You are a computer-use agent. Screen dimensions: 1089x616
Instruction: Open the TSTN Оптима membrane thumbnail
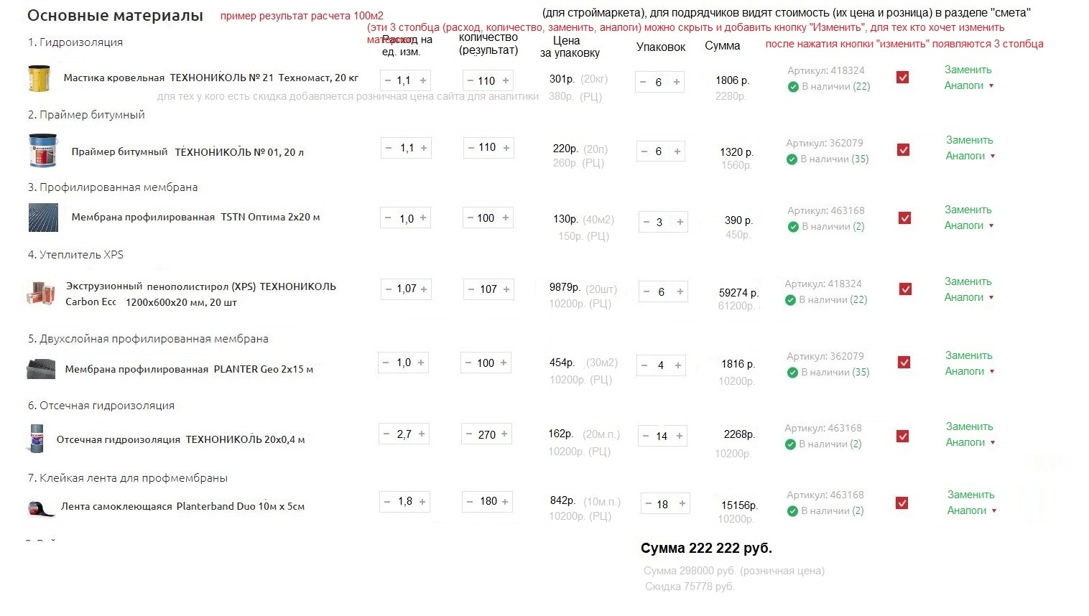pos(43,218)
